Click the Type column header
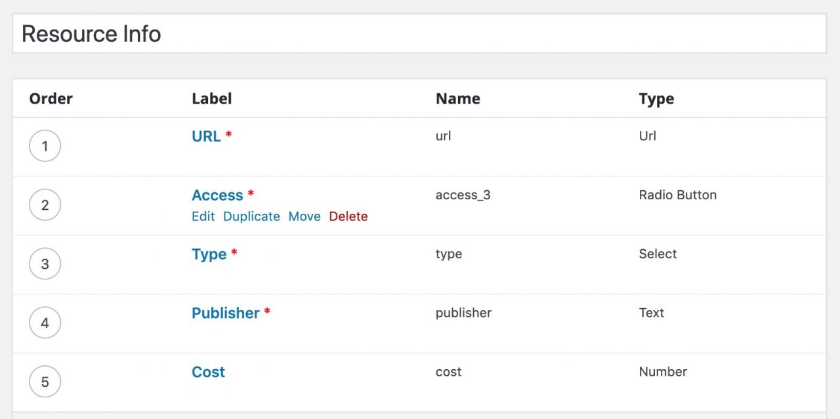 656,98
